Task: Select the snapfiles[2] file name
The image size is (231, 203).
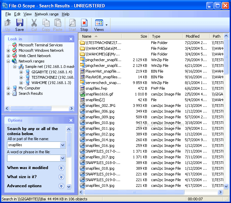Action: (x=95, y=100)
